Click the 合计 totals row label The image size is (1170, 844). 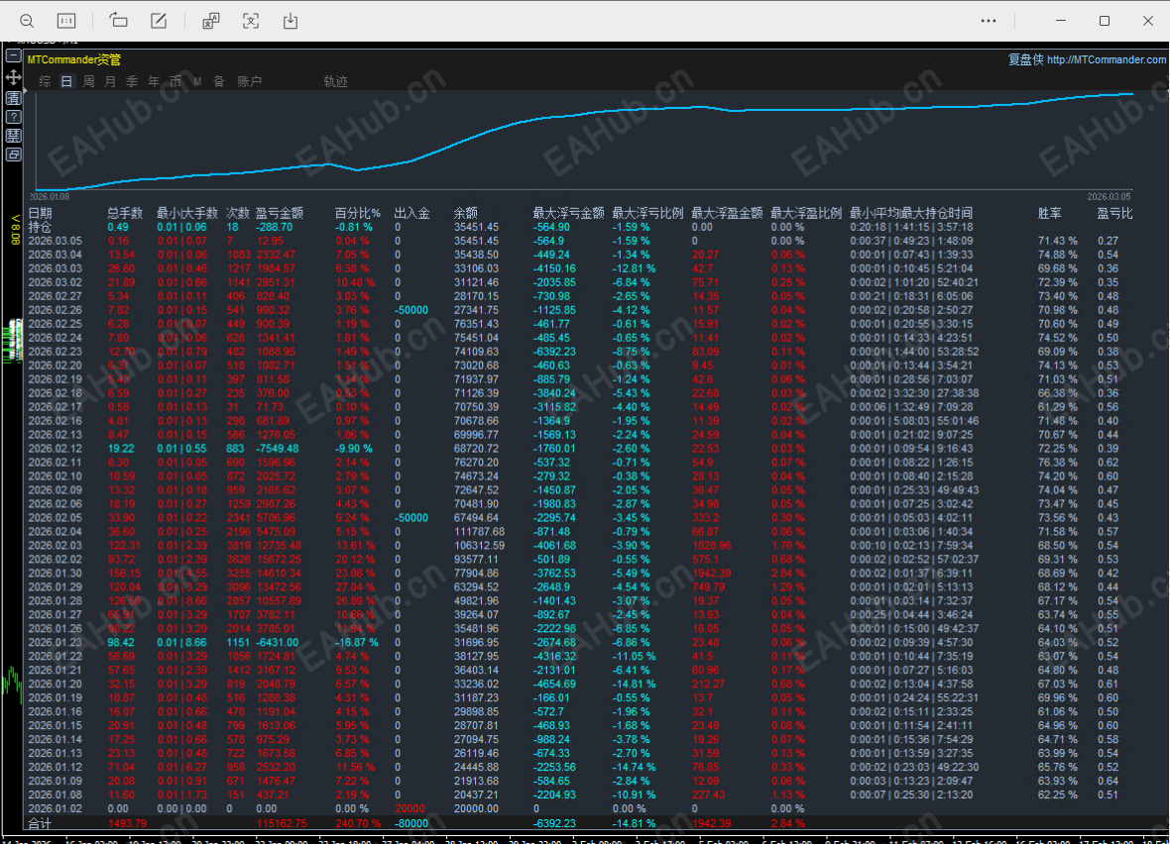pyautogui.click(x=41, y=823)
